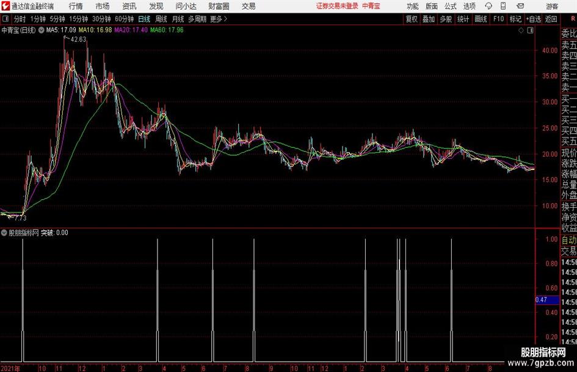
Task: Open the 行情 menu
Action: [76, 6]
